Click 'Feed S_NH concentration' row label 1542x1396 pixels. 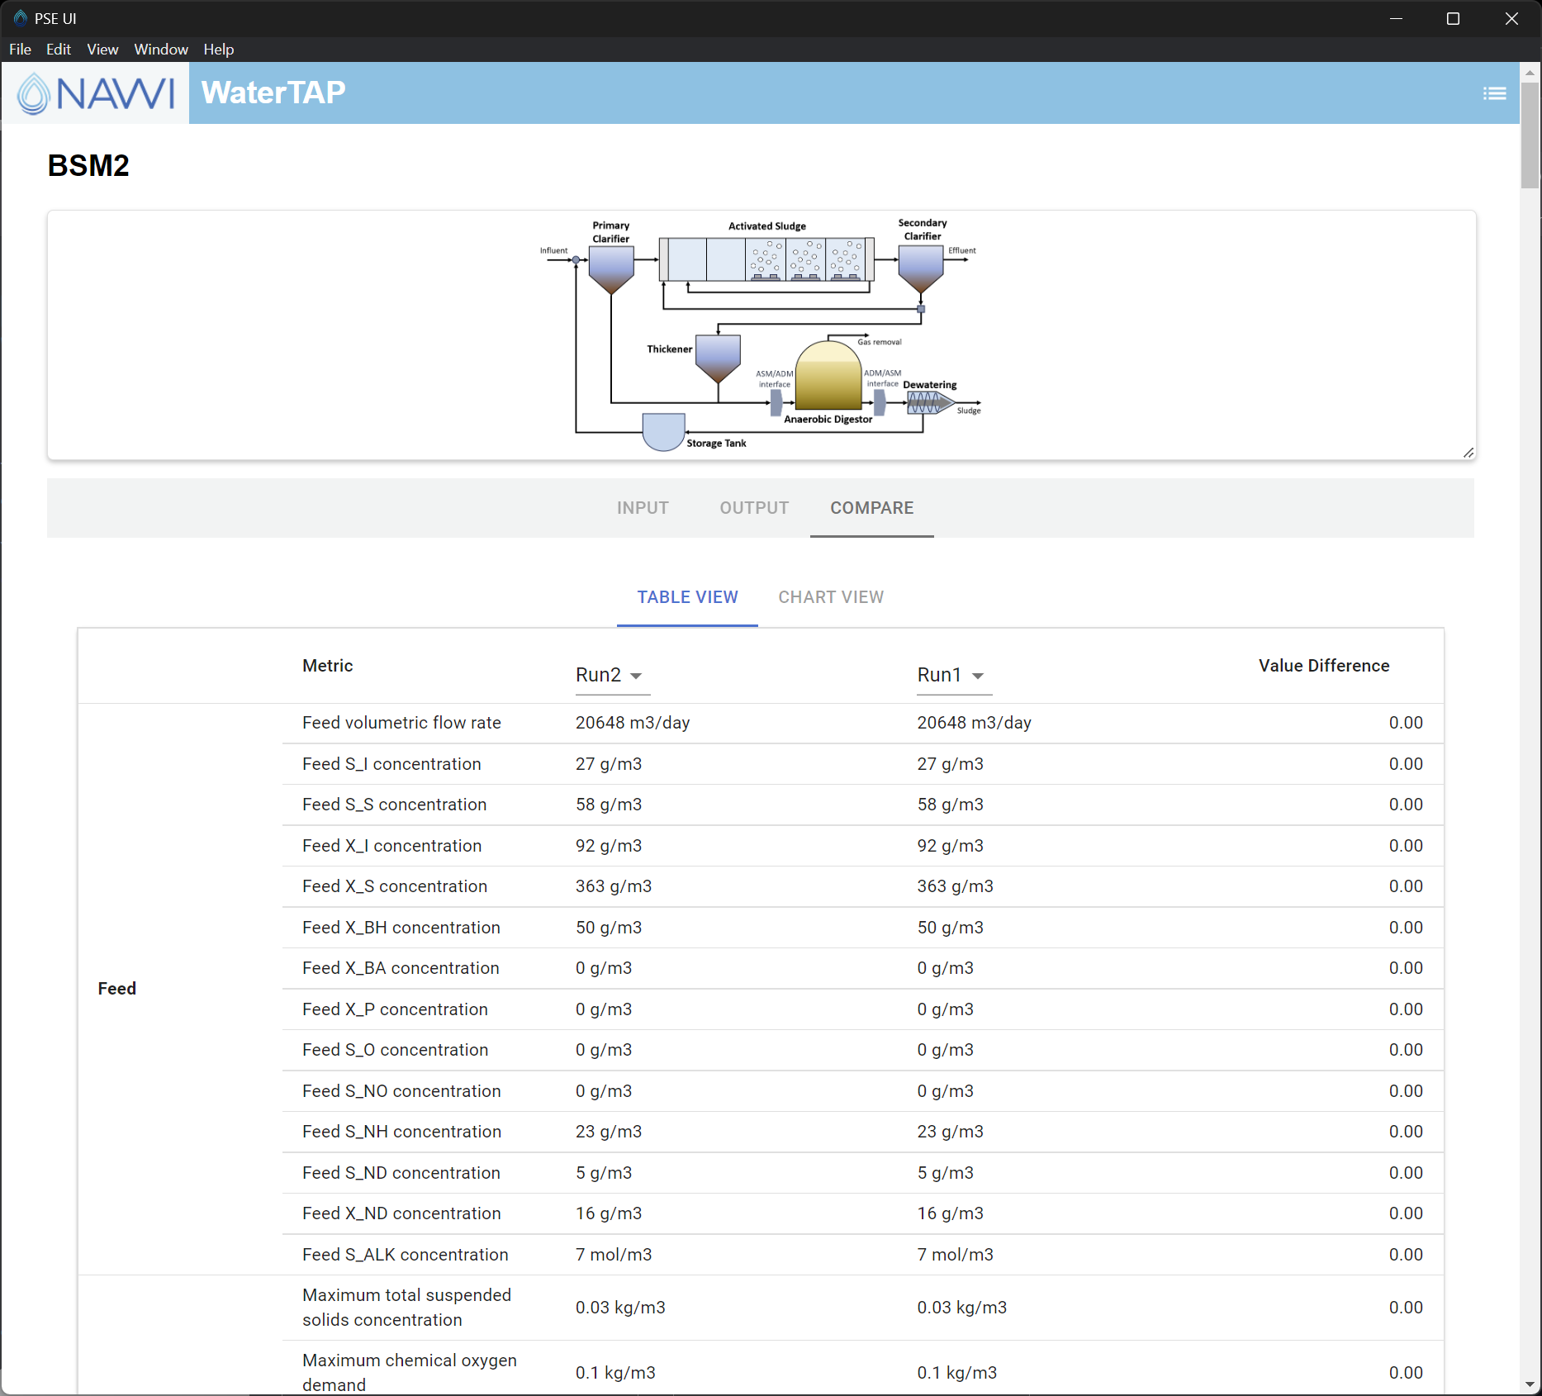[x=401, y=1132]
